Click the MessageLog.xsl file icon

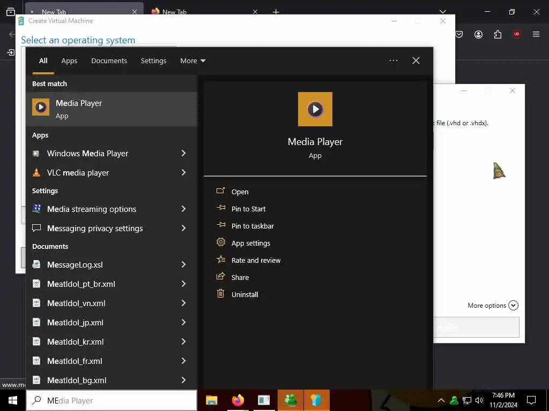click(36, 264)
